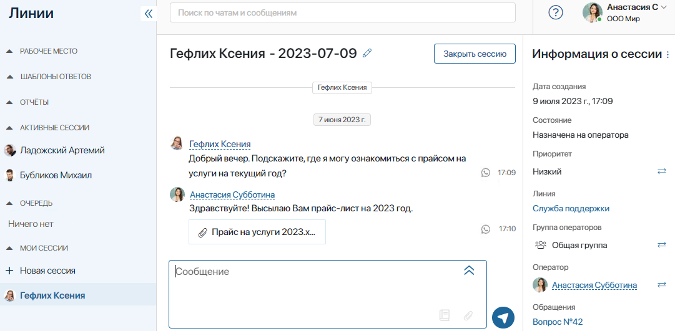Click creation date 9 июля 2023 г., 17:09
Screen dimensions: 675x331
click(x=573, y=102)
